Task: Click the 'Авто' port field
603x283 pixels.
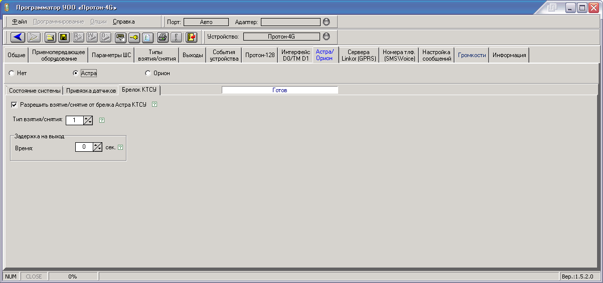Action: coord(206,22)
